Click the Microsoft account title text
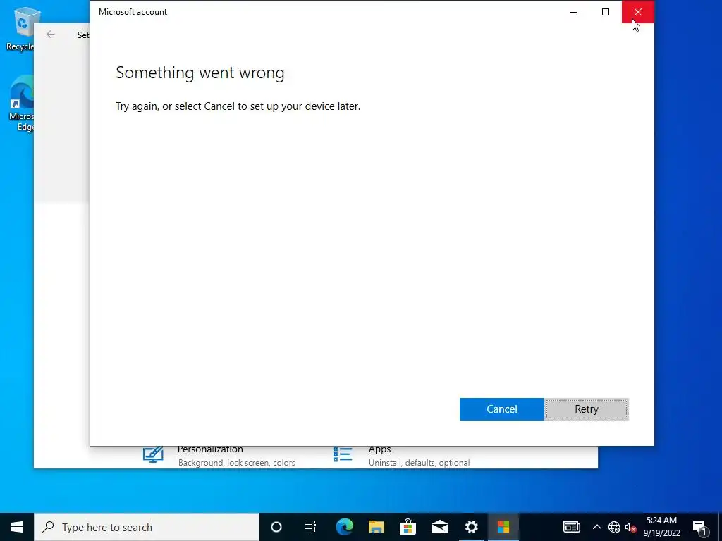This screenshot has width=722, height=541. click(133, 12)
